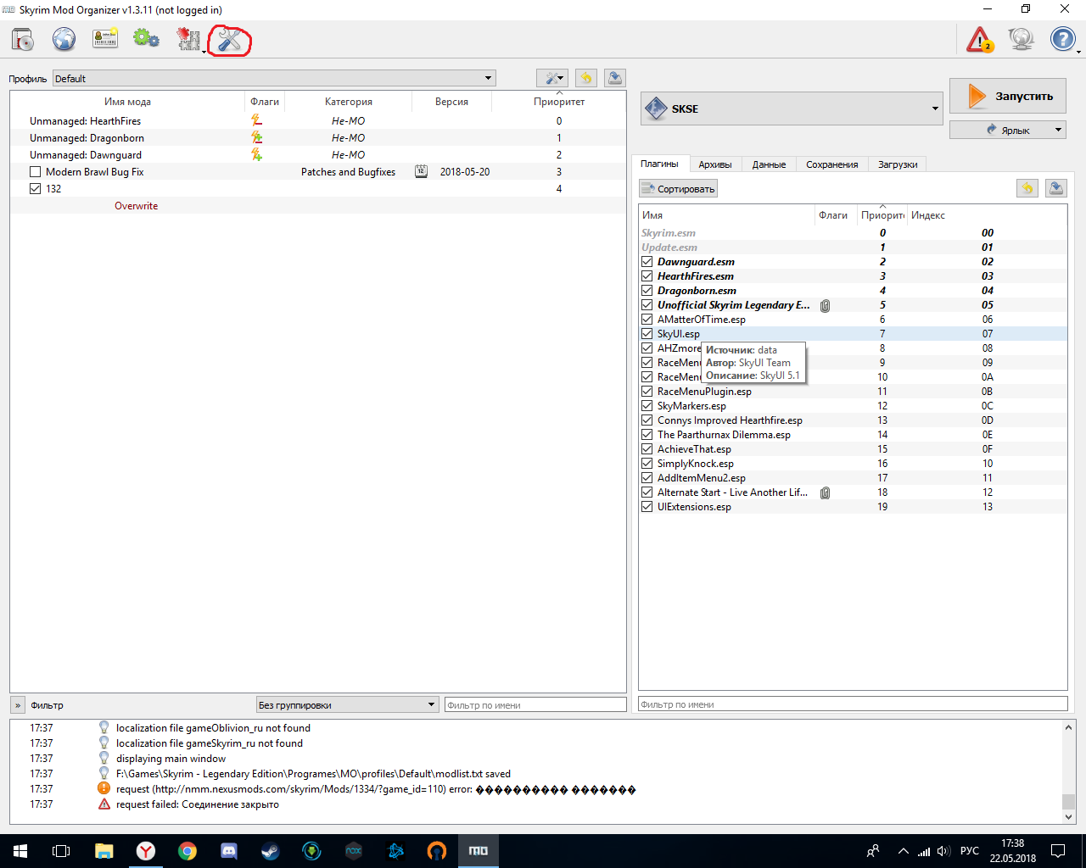Switch to the Загрузки tab
Screen dimensions: 1086x868
898,164
